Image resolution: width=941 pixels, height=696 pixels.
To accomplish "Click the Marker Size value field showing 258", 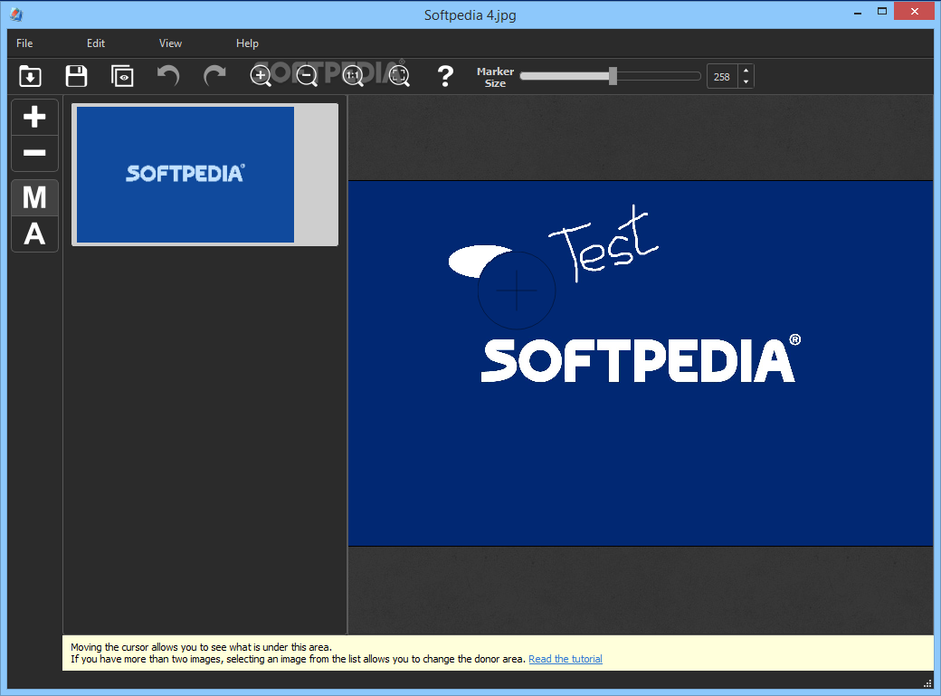I will [x=722, y=77].
